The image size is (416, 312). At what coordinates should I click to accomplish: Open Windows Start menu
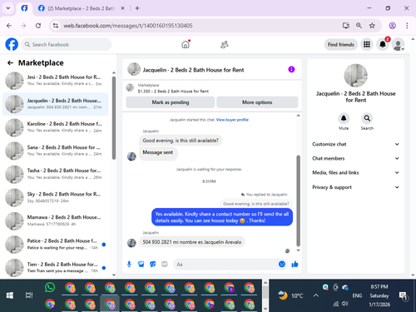tap(10, 295)
